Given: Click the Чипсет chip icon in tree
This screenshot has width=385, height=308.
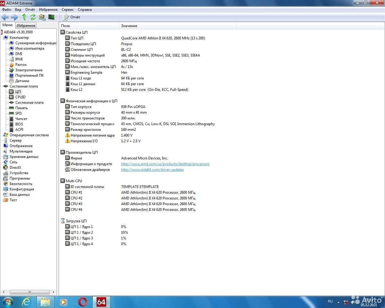Looking at the screenshot, I should coord(12,119).
